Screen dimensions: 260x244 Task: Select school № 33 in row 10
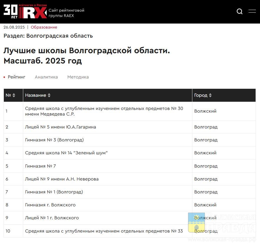tap(104, 231)
